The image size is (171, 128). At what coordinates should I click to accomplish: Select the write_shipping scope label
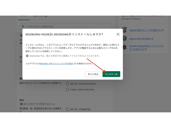80,109
